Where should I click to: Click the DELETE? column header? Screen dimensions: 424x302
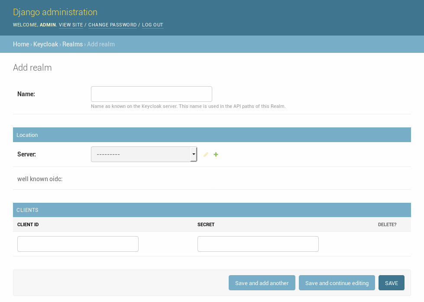pyautogui.click(x=387, y=224)
